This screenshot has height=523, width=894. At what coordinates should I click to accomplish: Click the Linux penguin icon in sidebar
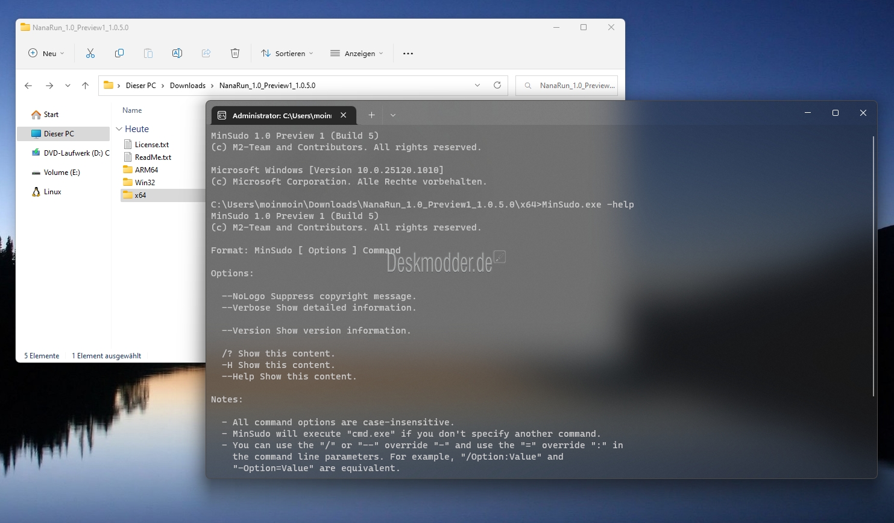tap(36, 192)
